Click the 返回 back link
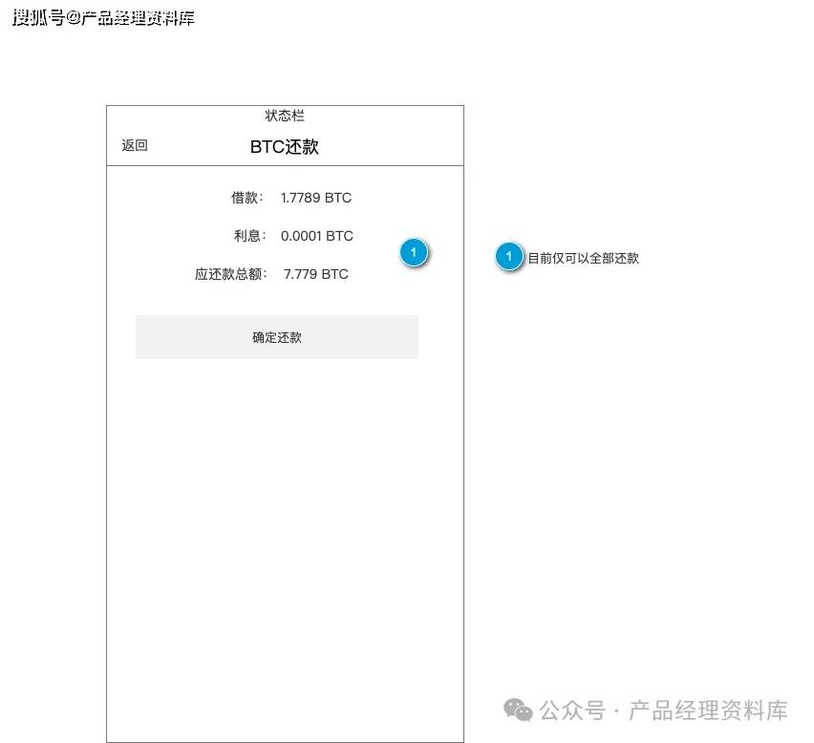814x743 pixels. coord(134,145)
